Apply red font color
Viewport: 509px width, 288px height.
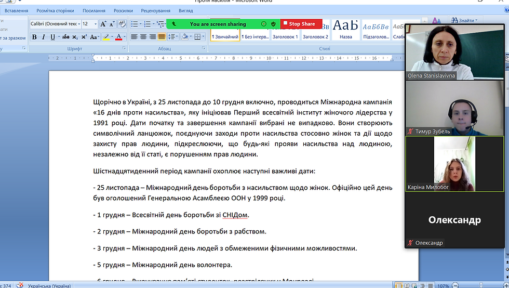[118, 37]
